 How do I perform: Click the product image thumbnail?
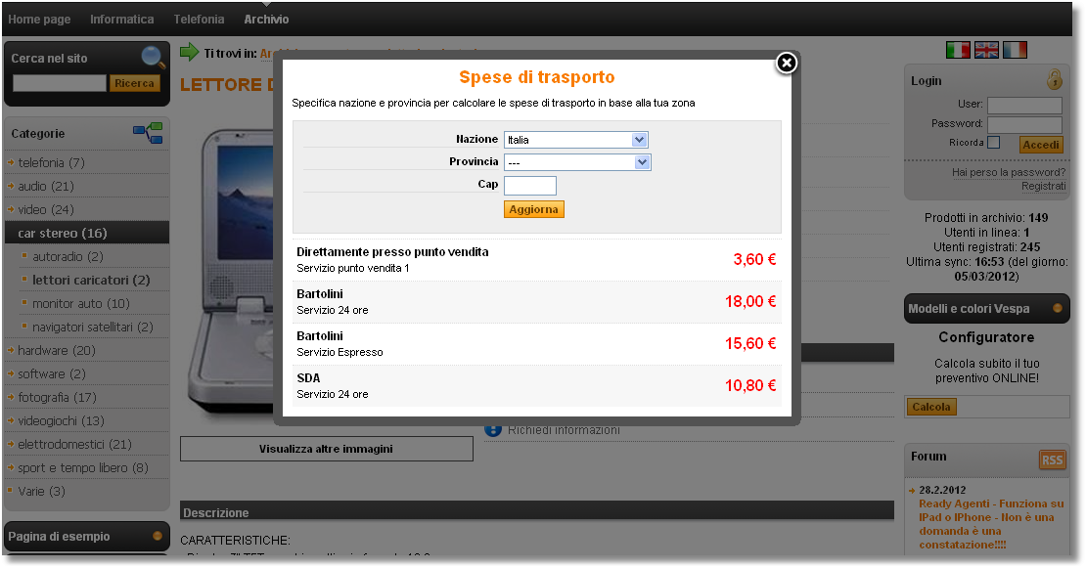coord(231,274)
